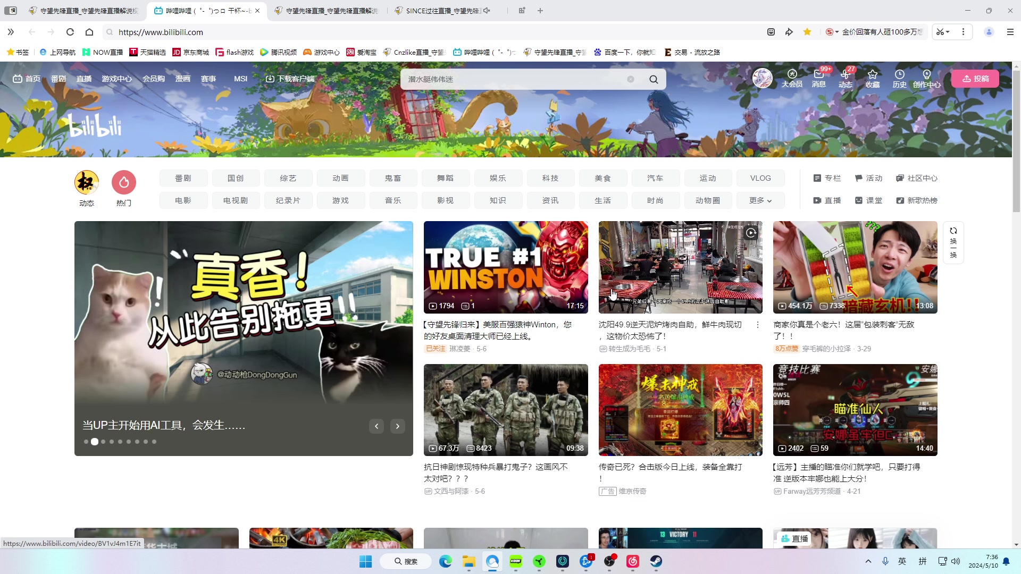This screenshot has height=574, width=1021.
Task: Expand the bookmarks bar chevron
Action: pos(11,32)
